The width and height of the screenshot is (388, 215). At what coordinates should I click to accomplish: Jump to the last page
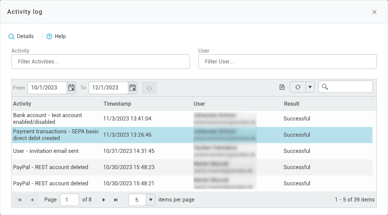(x=116, y=200)
